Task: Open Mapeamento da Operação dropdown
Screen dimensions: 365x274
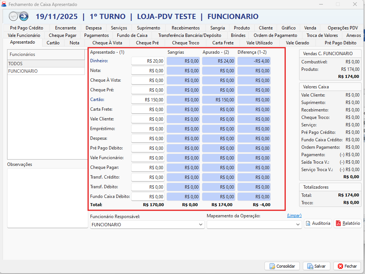Action: 298,224
